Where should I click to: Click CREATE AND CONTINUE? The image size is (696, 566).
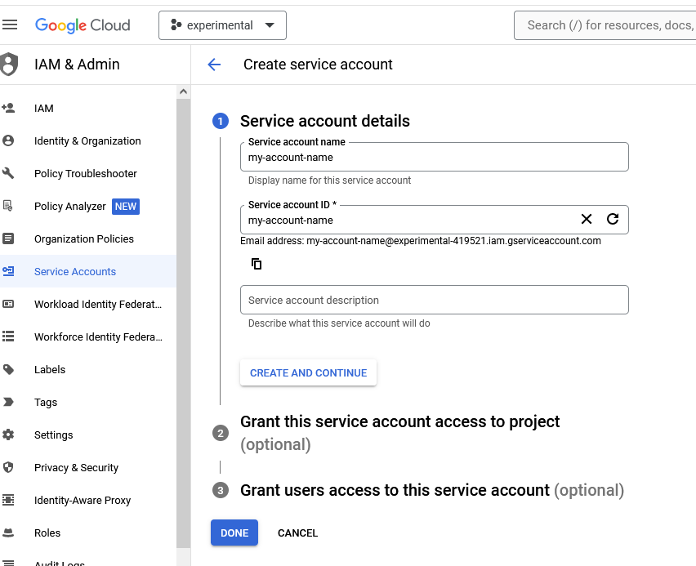click(x=308, y=372)
